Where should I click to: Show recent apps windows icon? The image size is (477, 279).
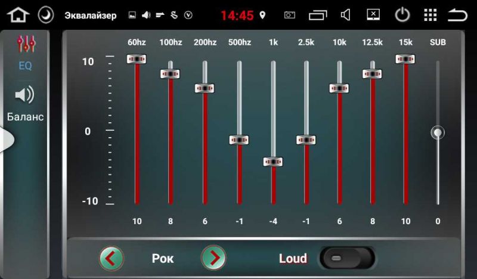[x=318, y=15]
